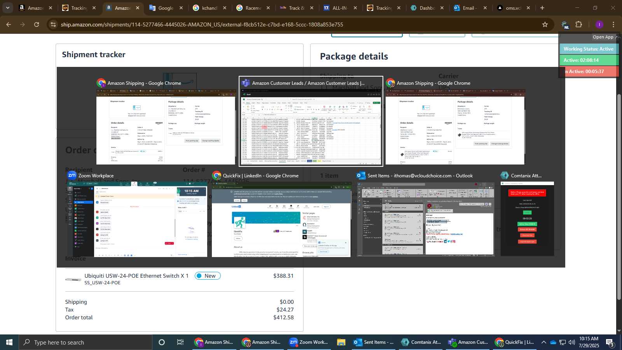
Task: Click Active: 02:08:14 timer bar
Action: pos(589,60)
